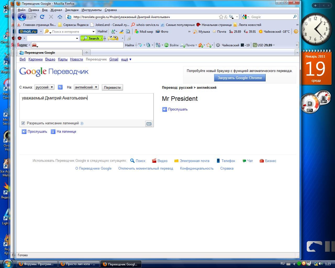Uncheck "Разрешить написание латиницей" checkbox
Image resolution: width=335 pixels, height=268 pixels.
[x=23, y=123]
